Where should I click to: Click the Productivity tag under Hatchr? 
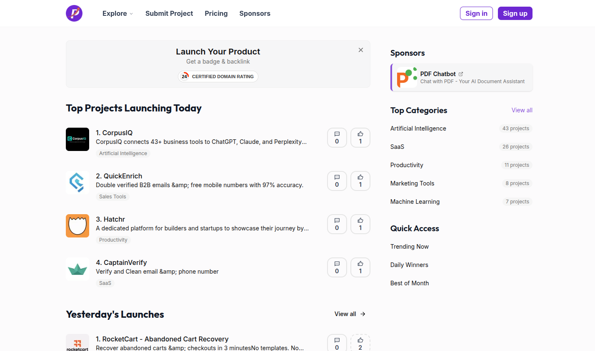pos(113,240)
